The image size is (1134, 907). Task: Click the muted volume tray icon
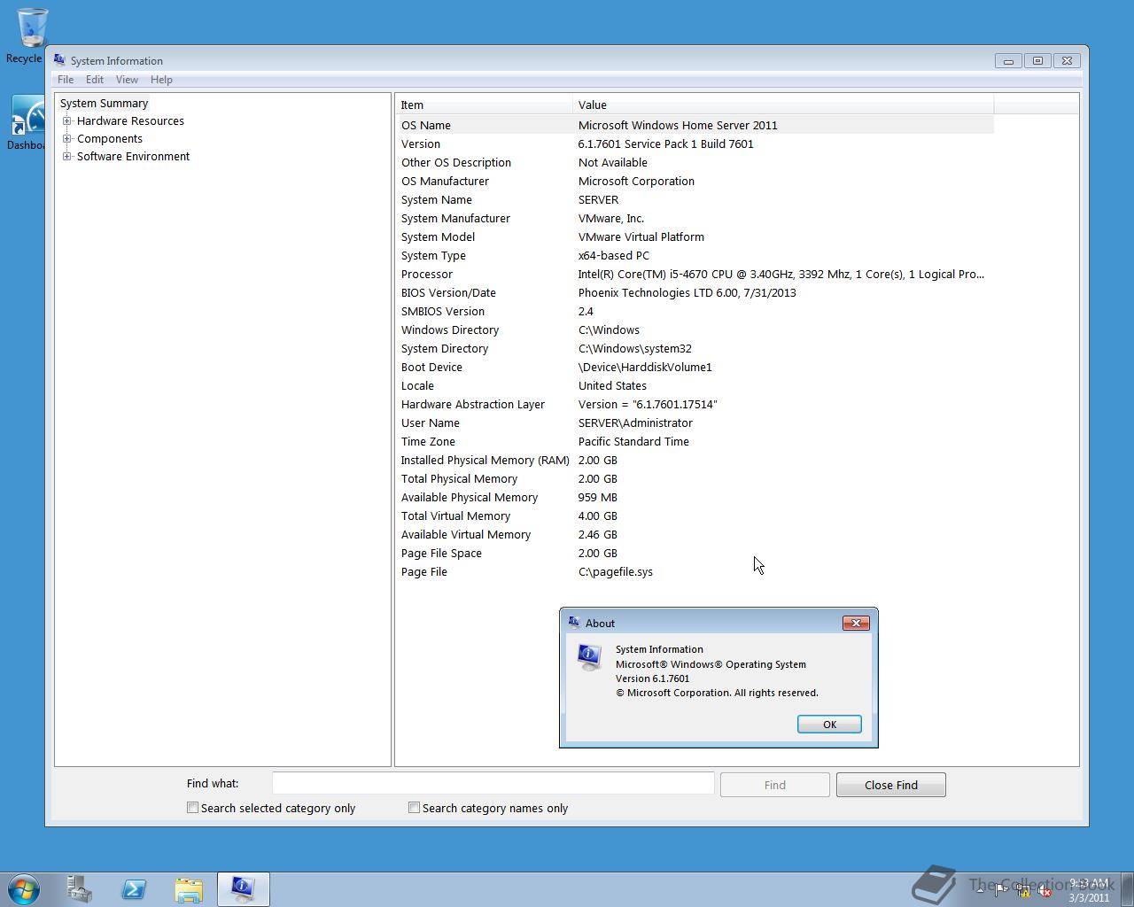click(x=1045, y=892)
